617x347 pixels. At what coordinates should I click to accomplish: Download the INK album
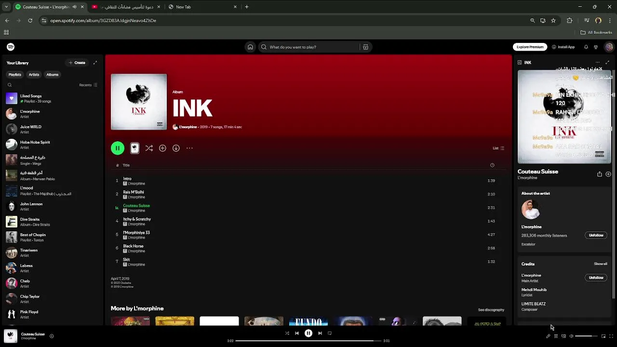click(x=176, y=148)
